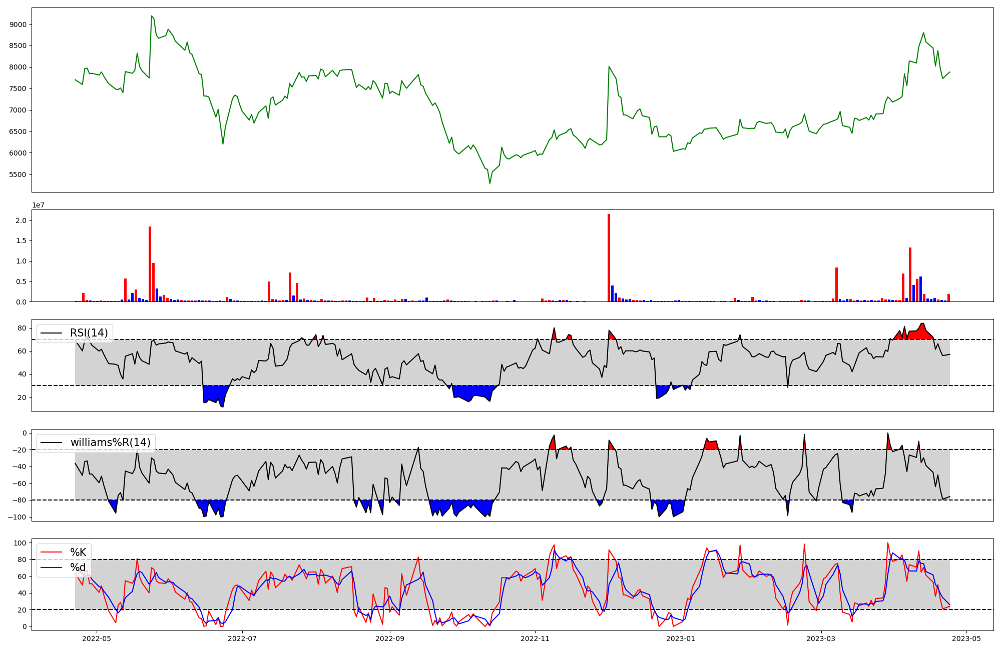The width and height of the screenshot is (1001, 650).
Task: Click the %d legend entry
Action: (x=78, y=567)
